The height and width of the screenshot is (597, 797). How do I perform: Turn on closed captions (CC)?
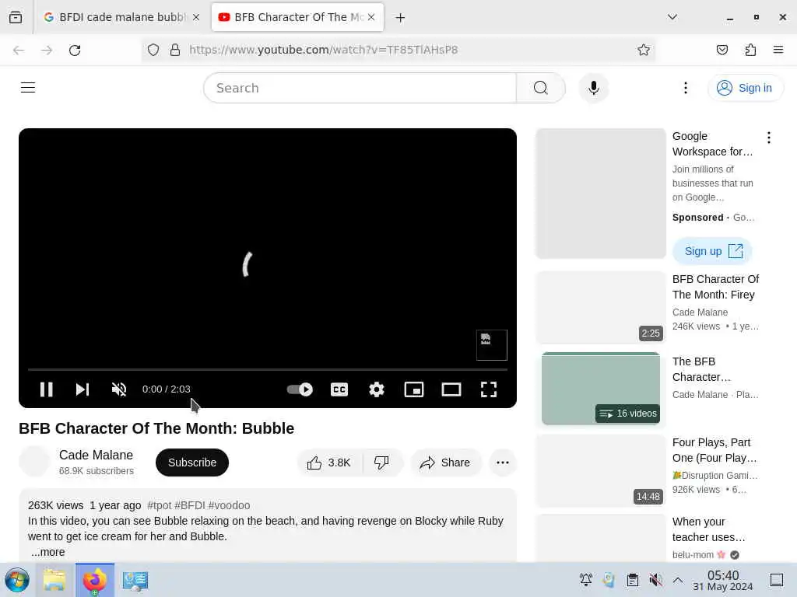(x=339, y=389)
